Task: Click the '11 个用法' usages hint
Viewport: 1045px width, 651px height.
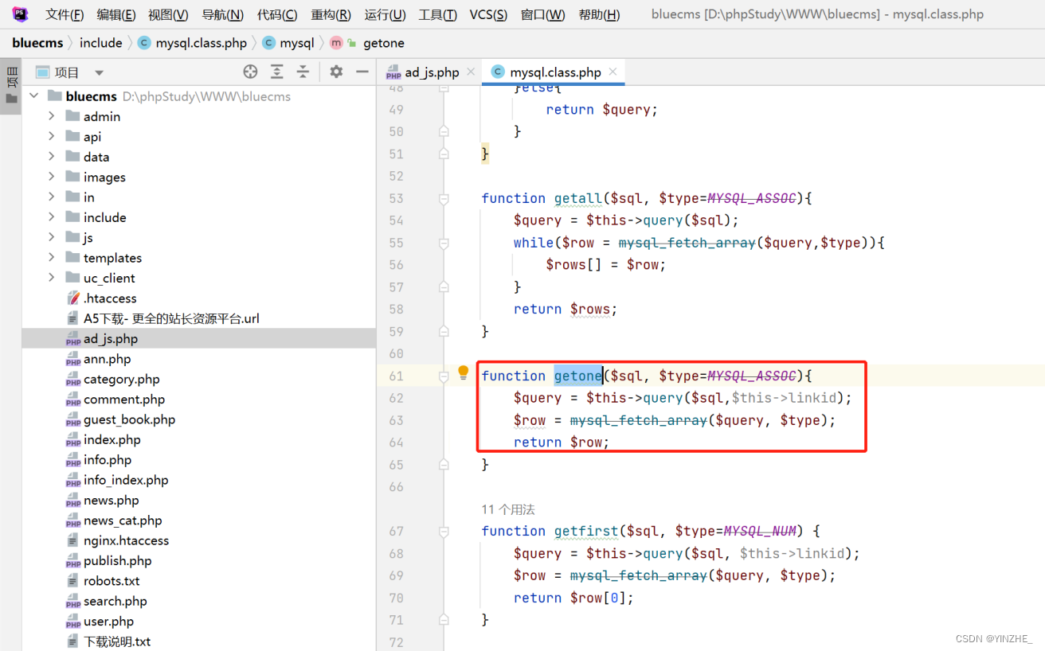Action: tap(508, 509)
